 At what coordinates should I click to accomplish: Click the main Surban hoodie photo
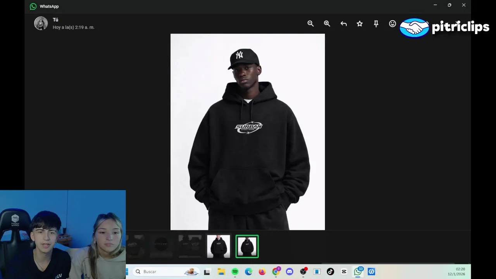(x=248, y=132)
